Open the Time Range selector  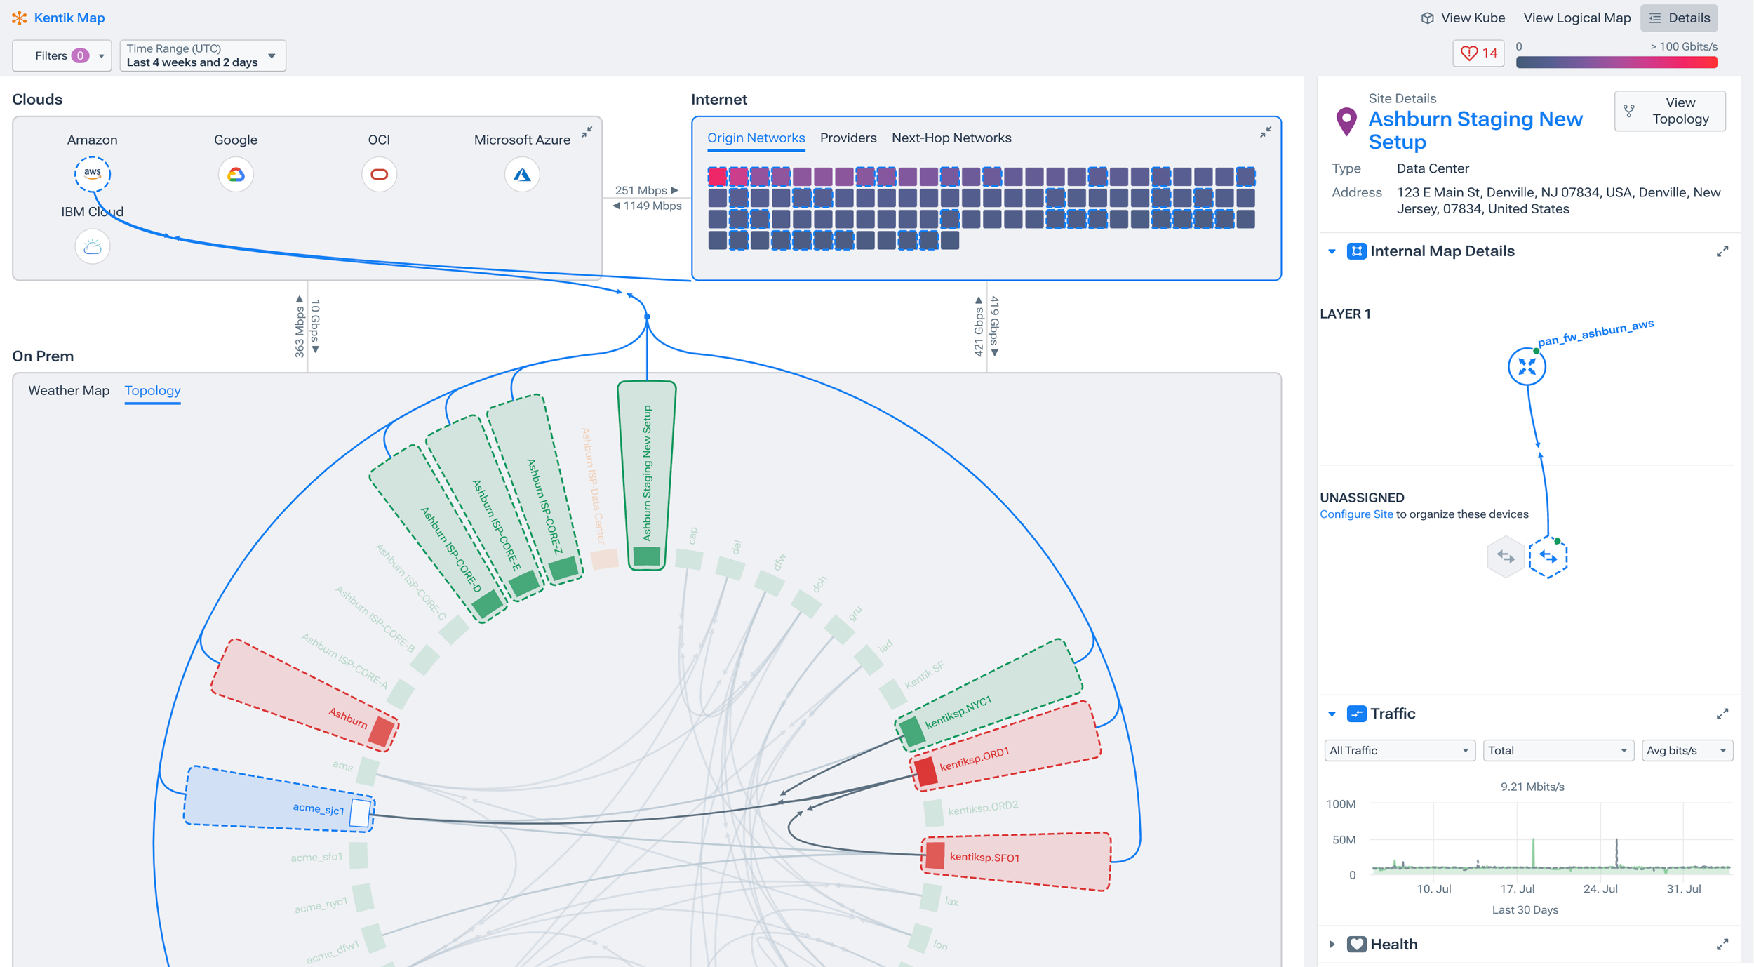tap(202, 55)
